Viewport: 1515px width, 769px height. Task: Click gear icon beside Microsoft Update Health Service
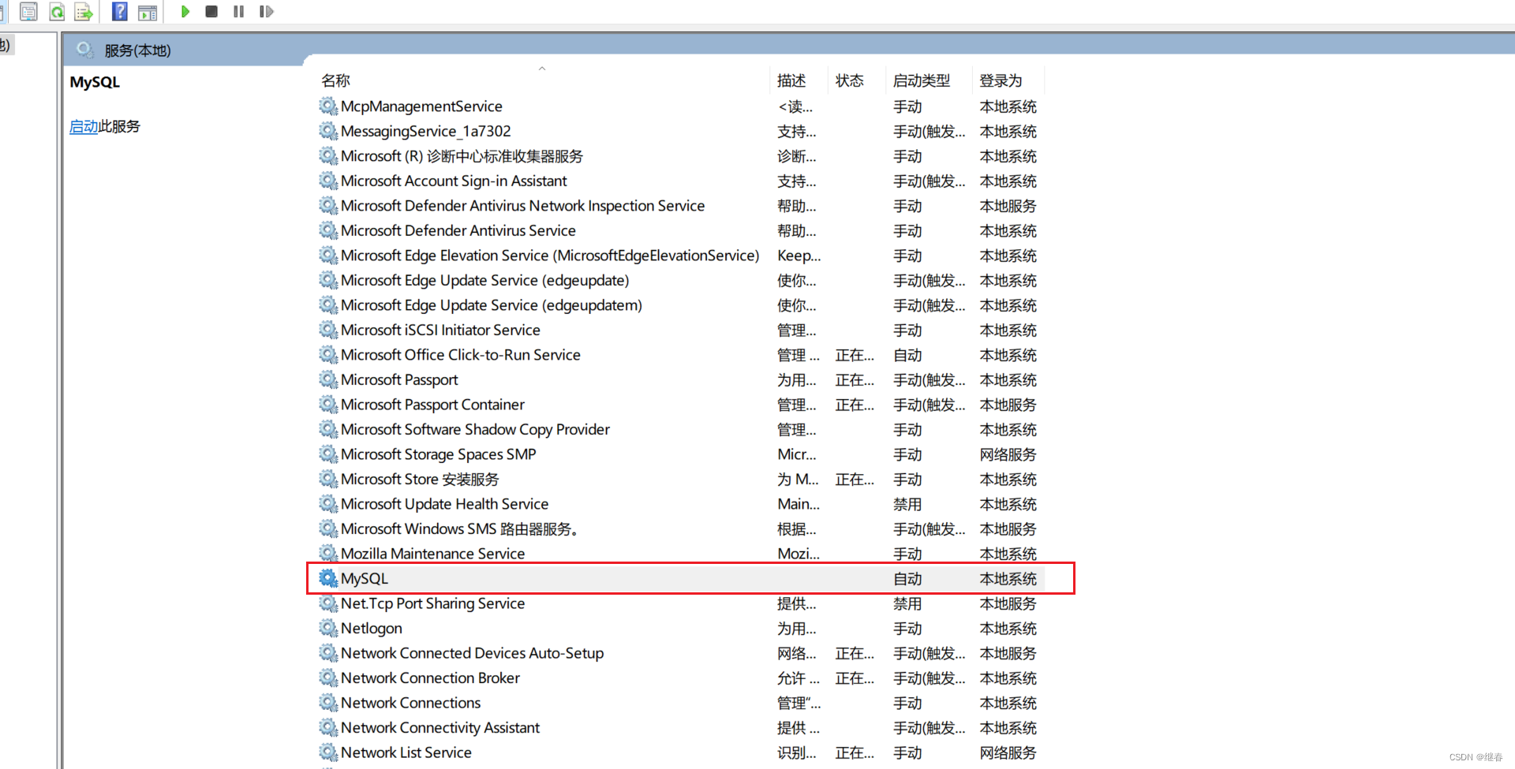(x=328, y=504)
